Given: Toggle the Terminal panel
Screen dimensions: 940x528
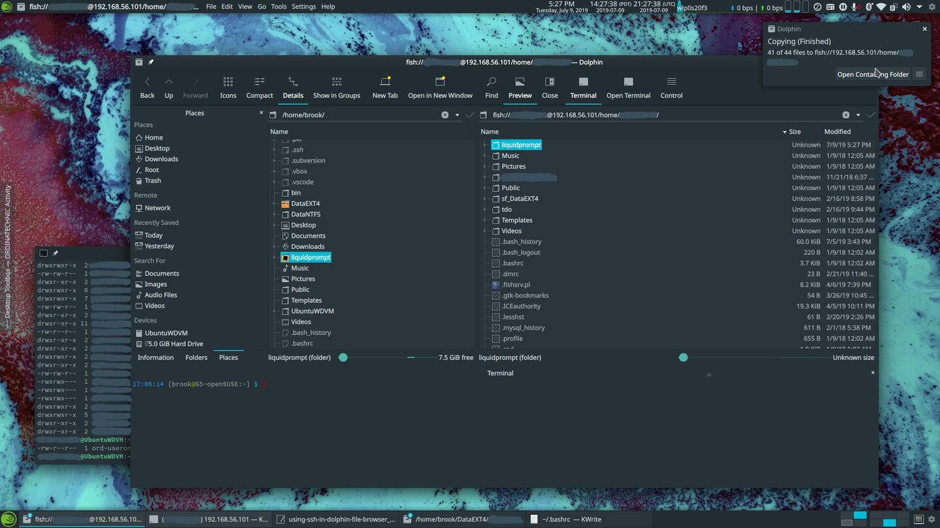Looking at the screenshot, I should (583, 87).
